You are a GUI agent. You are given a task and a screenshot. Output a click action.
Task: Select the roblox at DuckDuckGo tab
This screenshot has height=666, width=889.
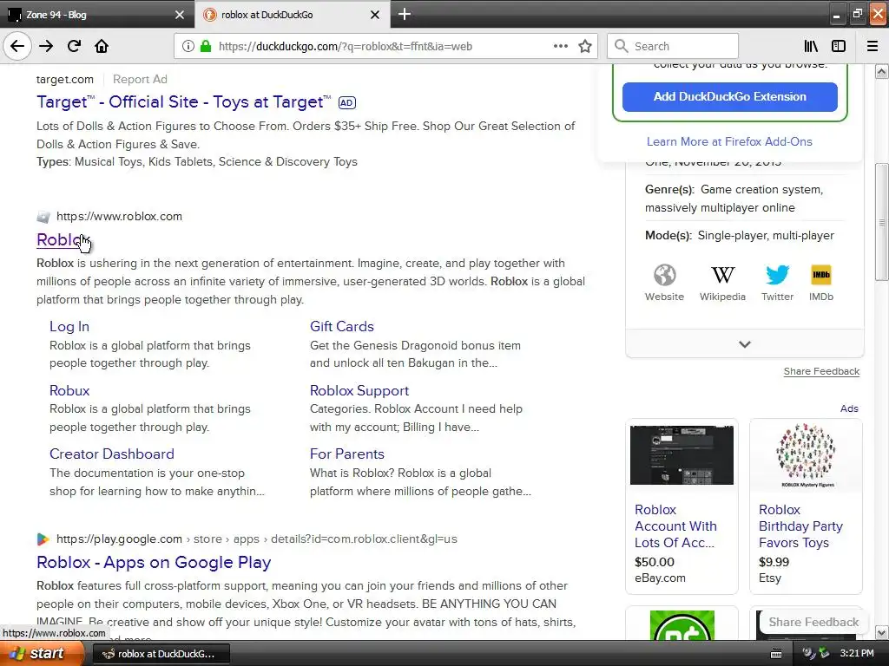(293, 15)
